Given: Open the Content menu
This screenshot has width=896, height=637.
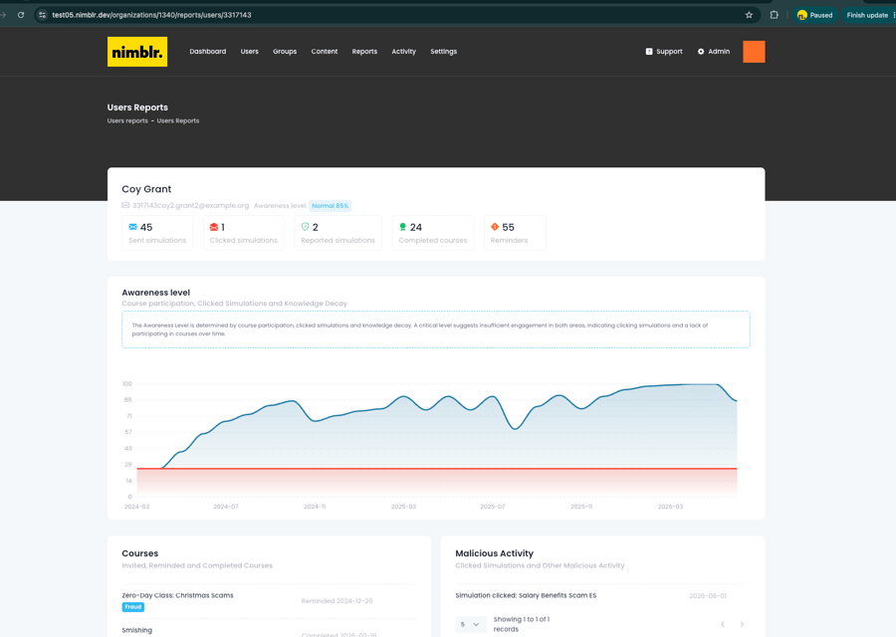Looking at the screenshot, I should (324, 52).
